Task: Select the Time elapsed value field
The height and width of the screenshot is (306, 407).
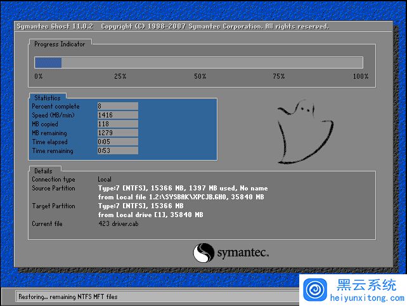Action: [x=117, y=142]
